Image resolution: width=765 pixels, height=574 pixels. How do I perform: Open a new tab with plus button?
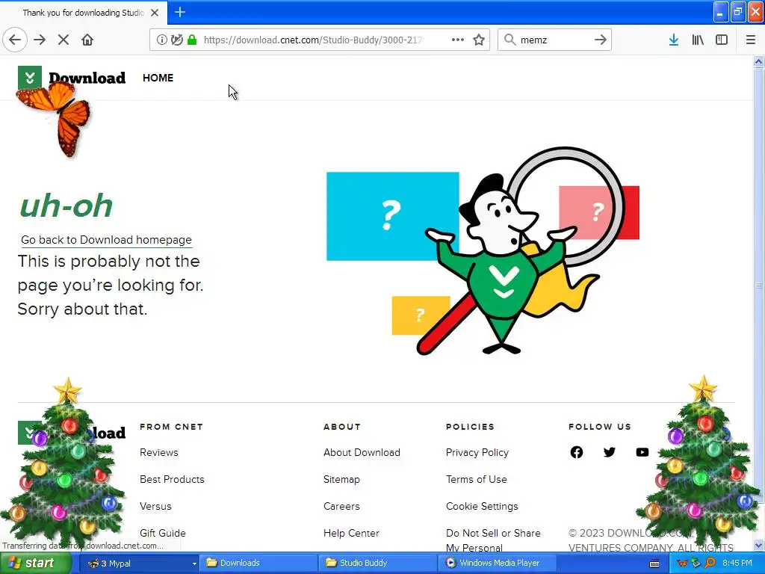(x=180, y=12)
